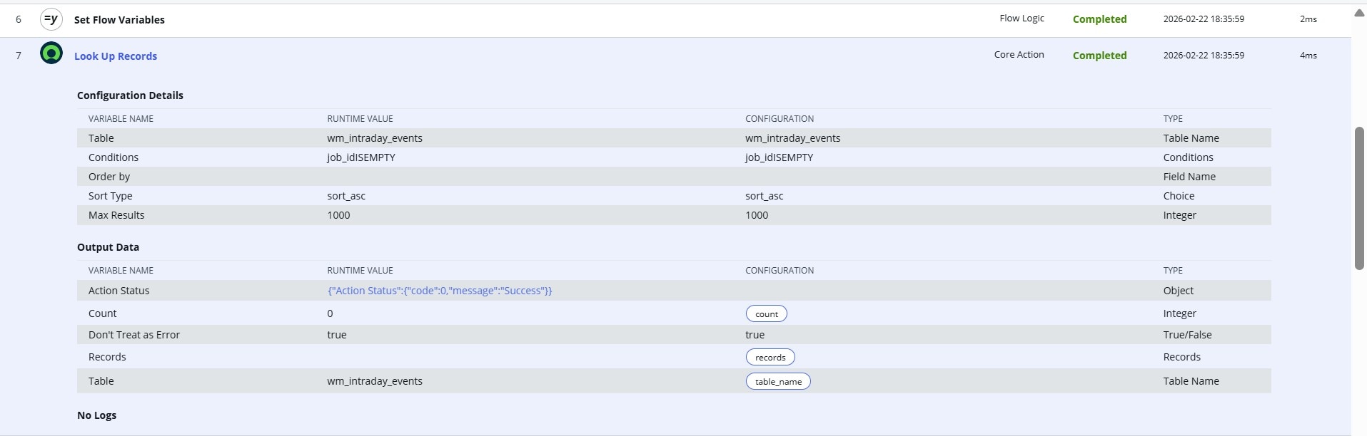Click the count data pill
1367x436 pixels.
tap(767, 314)
